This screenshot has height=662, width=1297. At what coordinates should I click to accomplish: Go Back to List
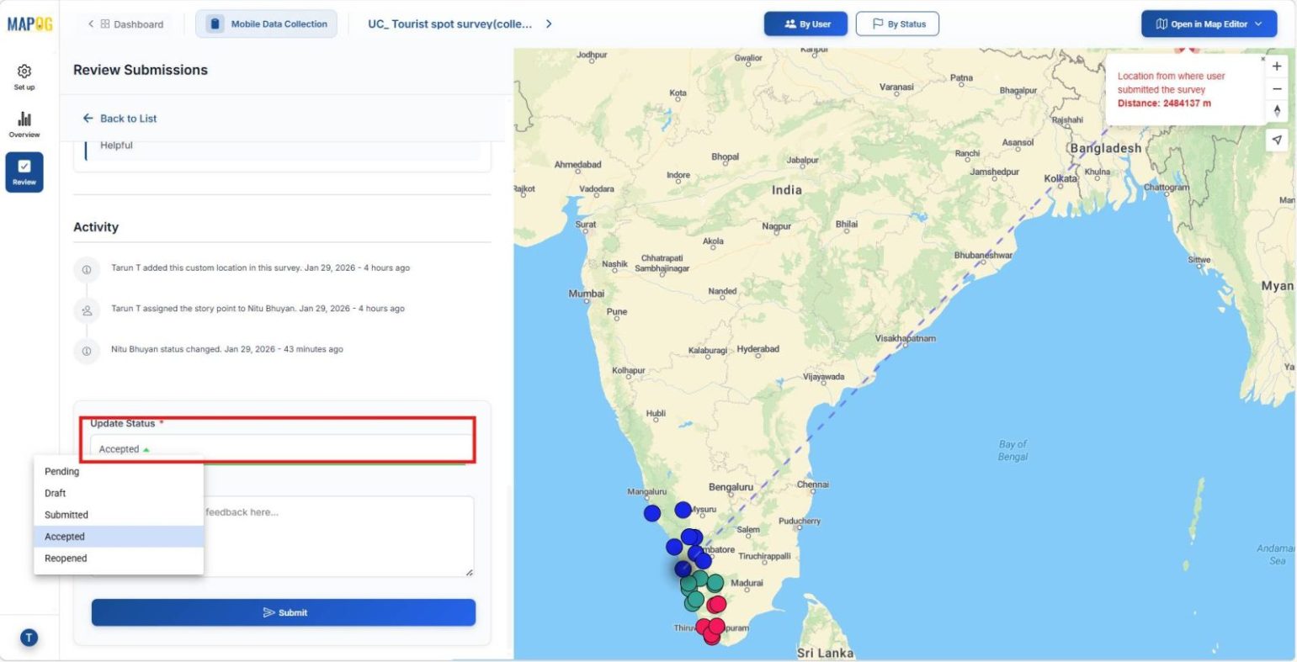coord(119,118)
